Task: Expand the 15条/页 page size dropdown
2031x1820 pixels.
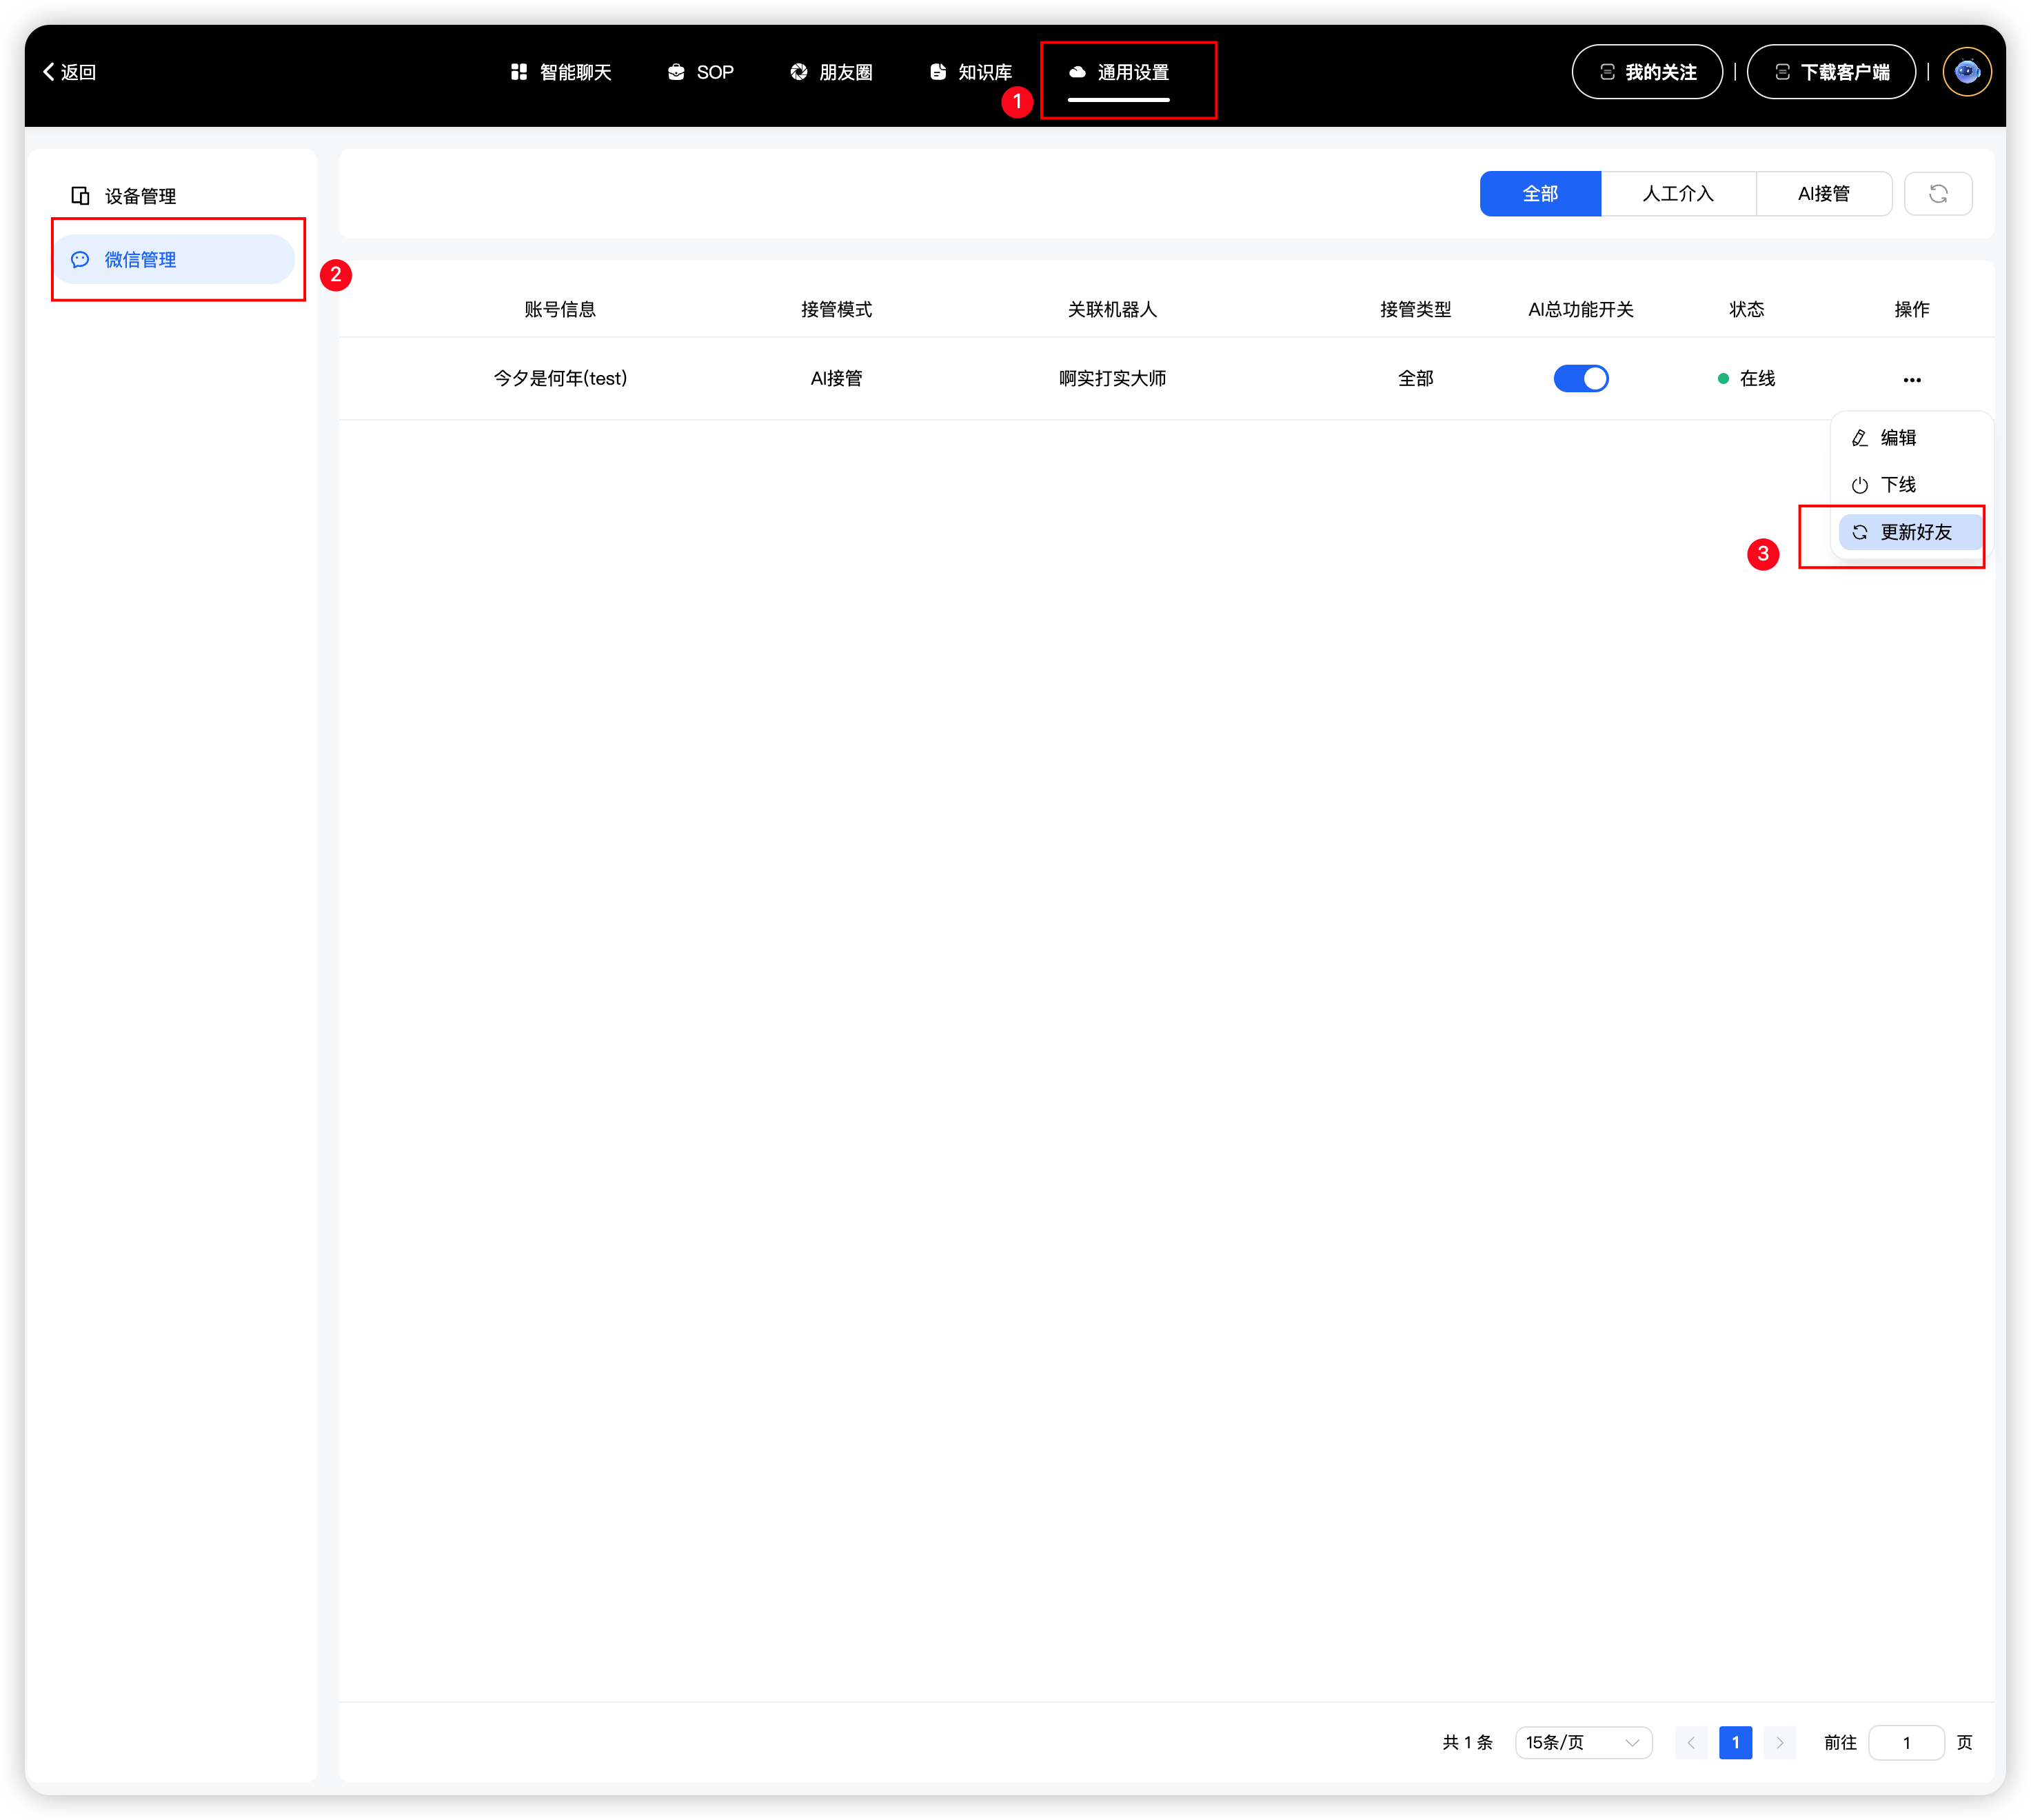Action: tap(1582, 1743)
